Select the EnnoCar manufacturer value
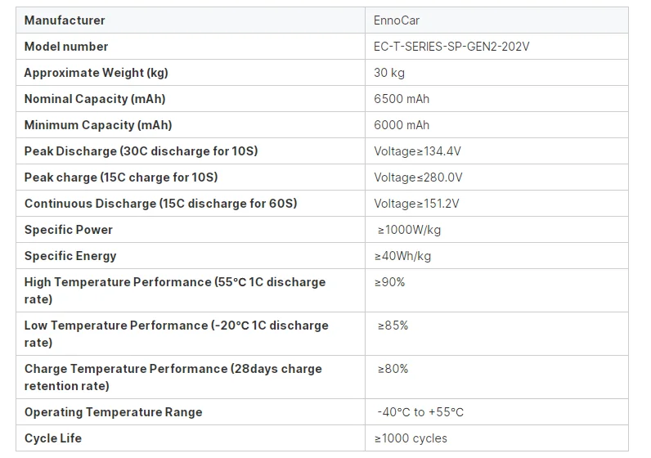651x458 pixels. pos(397,20)
